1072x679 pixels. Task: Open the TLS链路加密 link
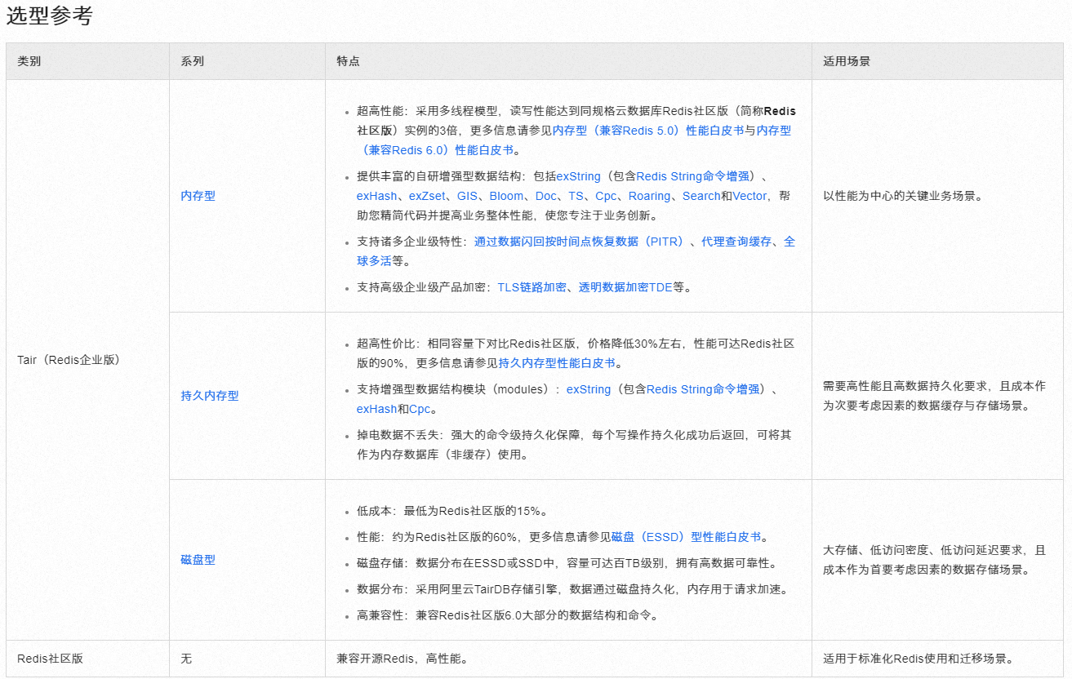click(x=532, y=287)
